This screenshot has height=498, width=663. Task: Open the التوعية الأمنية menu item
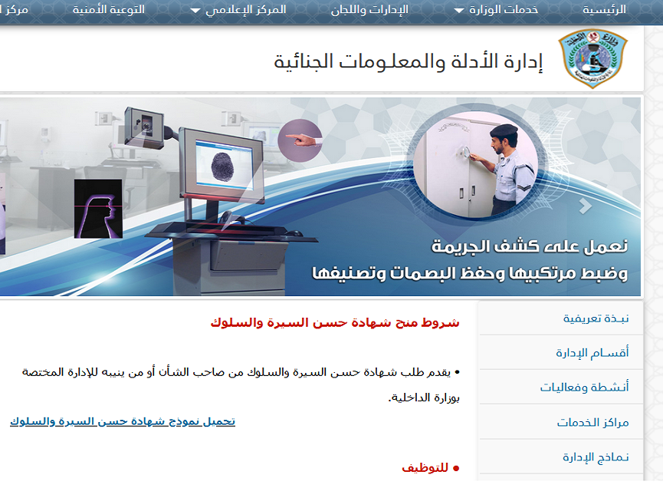[108, 10]
